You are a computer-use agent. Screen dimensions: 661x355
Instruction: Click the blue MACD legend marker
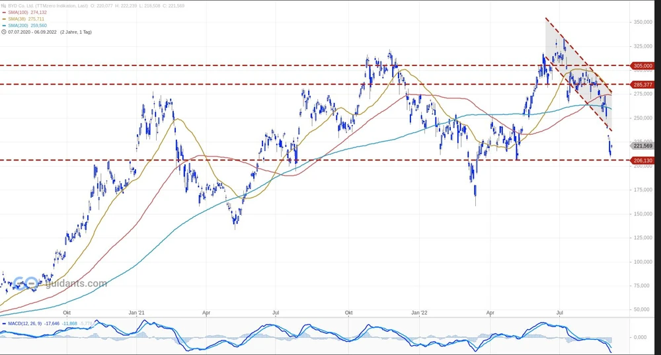(4, 323)
